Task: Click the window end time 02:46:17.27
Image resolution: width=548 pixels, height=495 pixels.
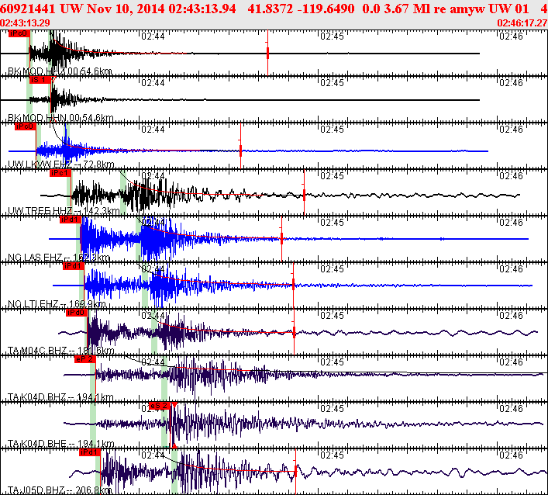Action: 522,23
